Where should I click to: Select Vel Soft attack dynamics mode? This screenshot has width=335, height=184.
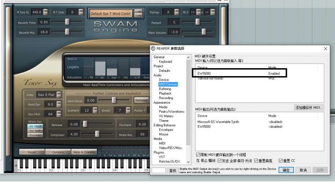[x=34, y=131]
